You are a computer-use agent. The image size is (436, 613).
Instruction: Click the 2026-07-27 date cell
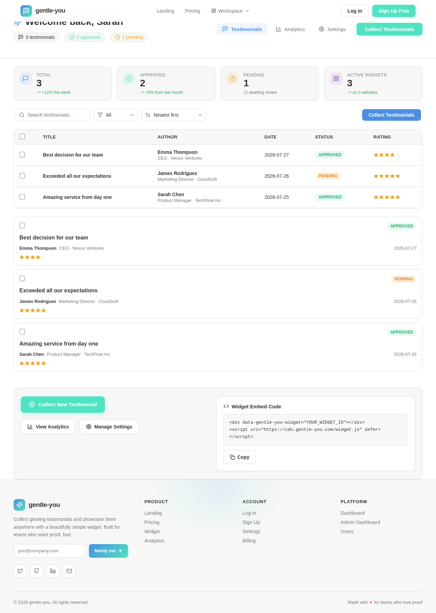coord(277,155)
